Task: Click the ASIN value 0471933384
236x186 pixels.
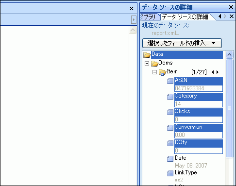Action: click(x=199, y=88)
